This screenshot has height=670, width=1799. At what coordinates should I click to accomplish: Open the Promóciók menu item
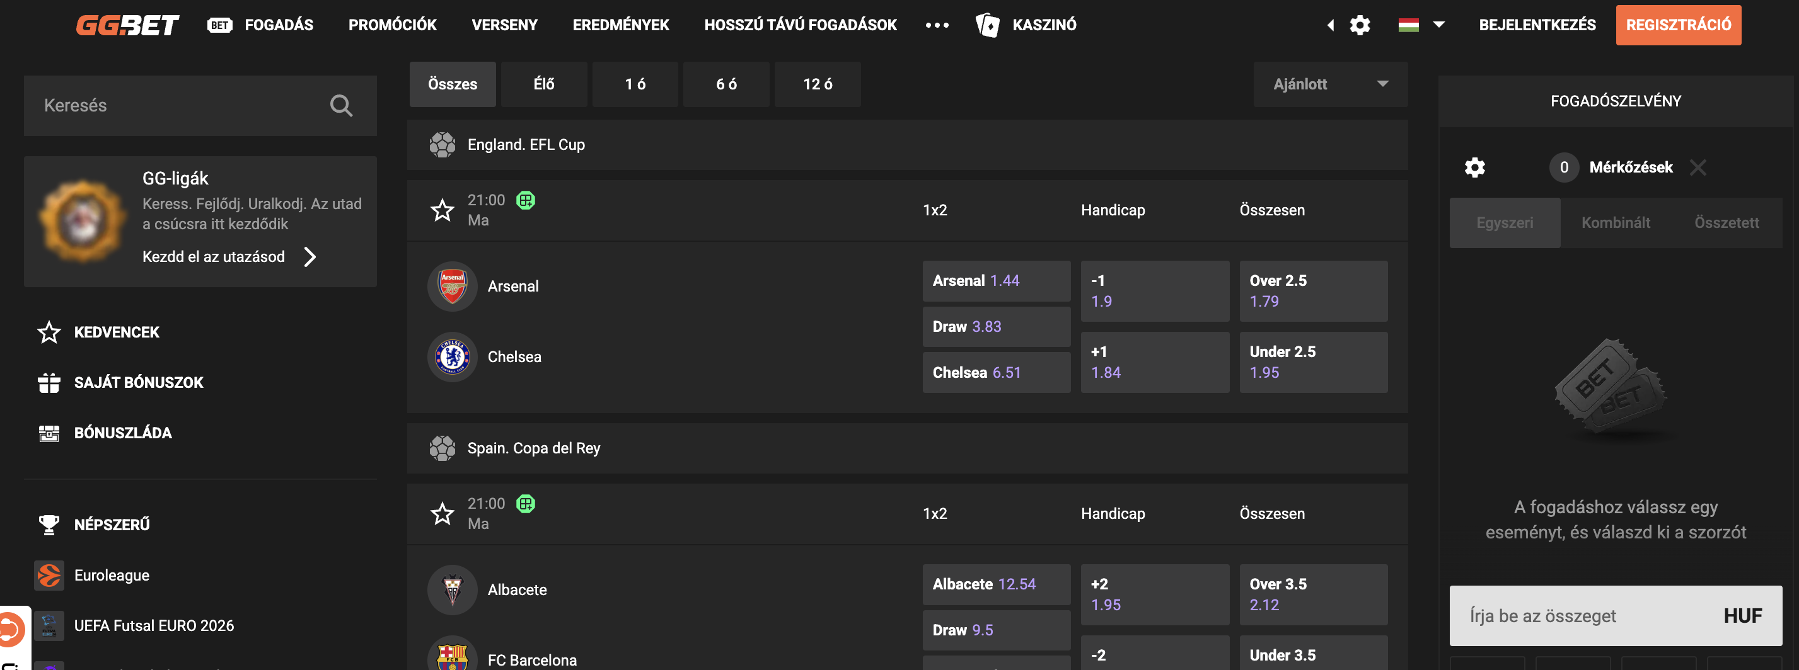(x=392, y=25)
